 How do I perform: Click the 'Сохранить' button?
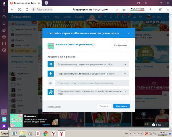(121, 106)
